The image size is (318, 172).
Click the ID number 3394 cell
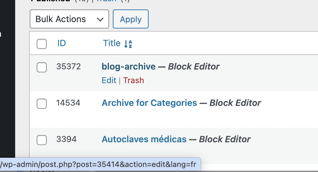66,139
